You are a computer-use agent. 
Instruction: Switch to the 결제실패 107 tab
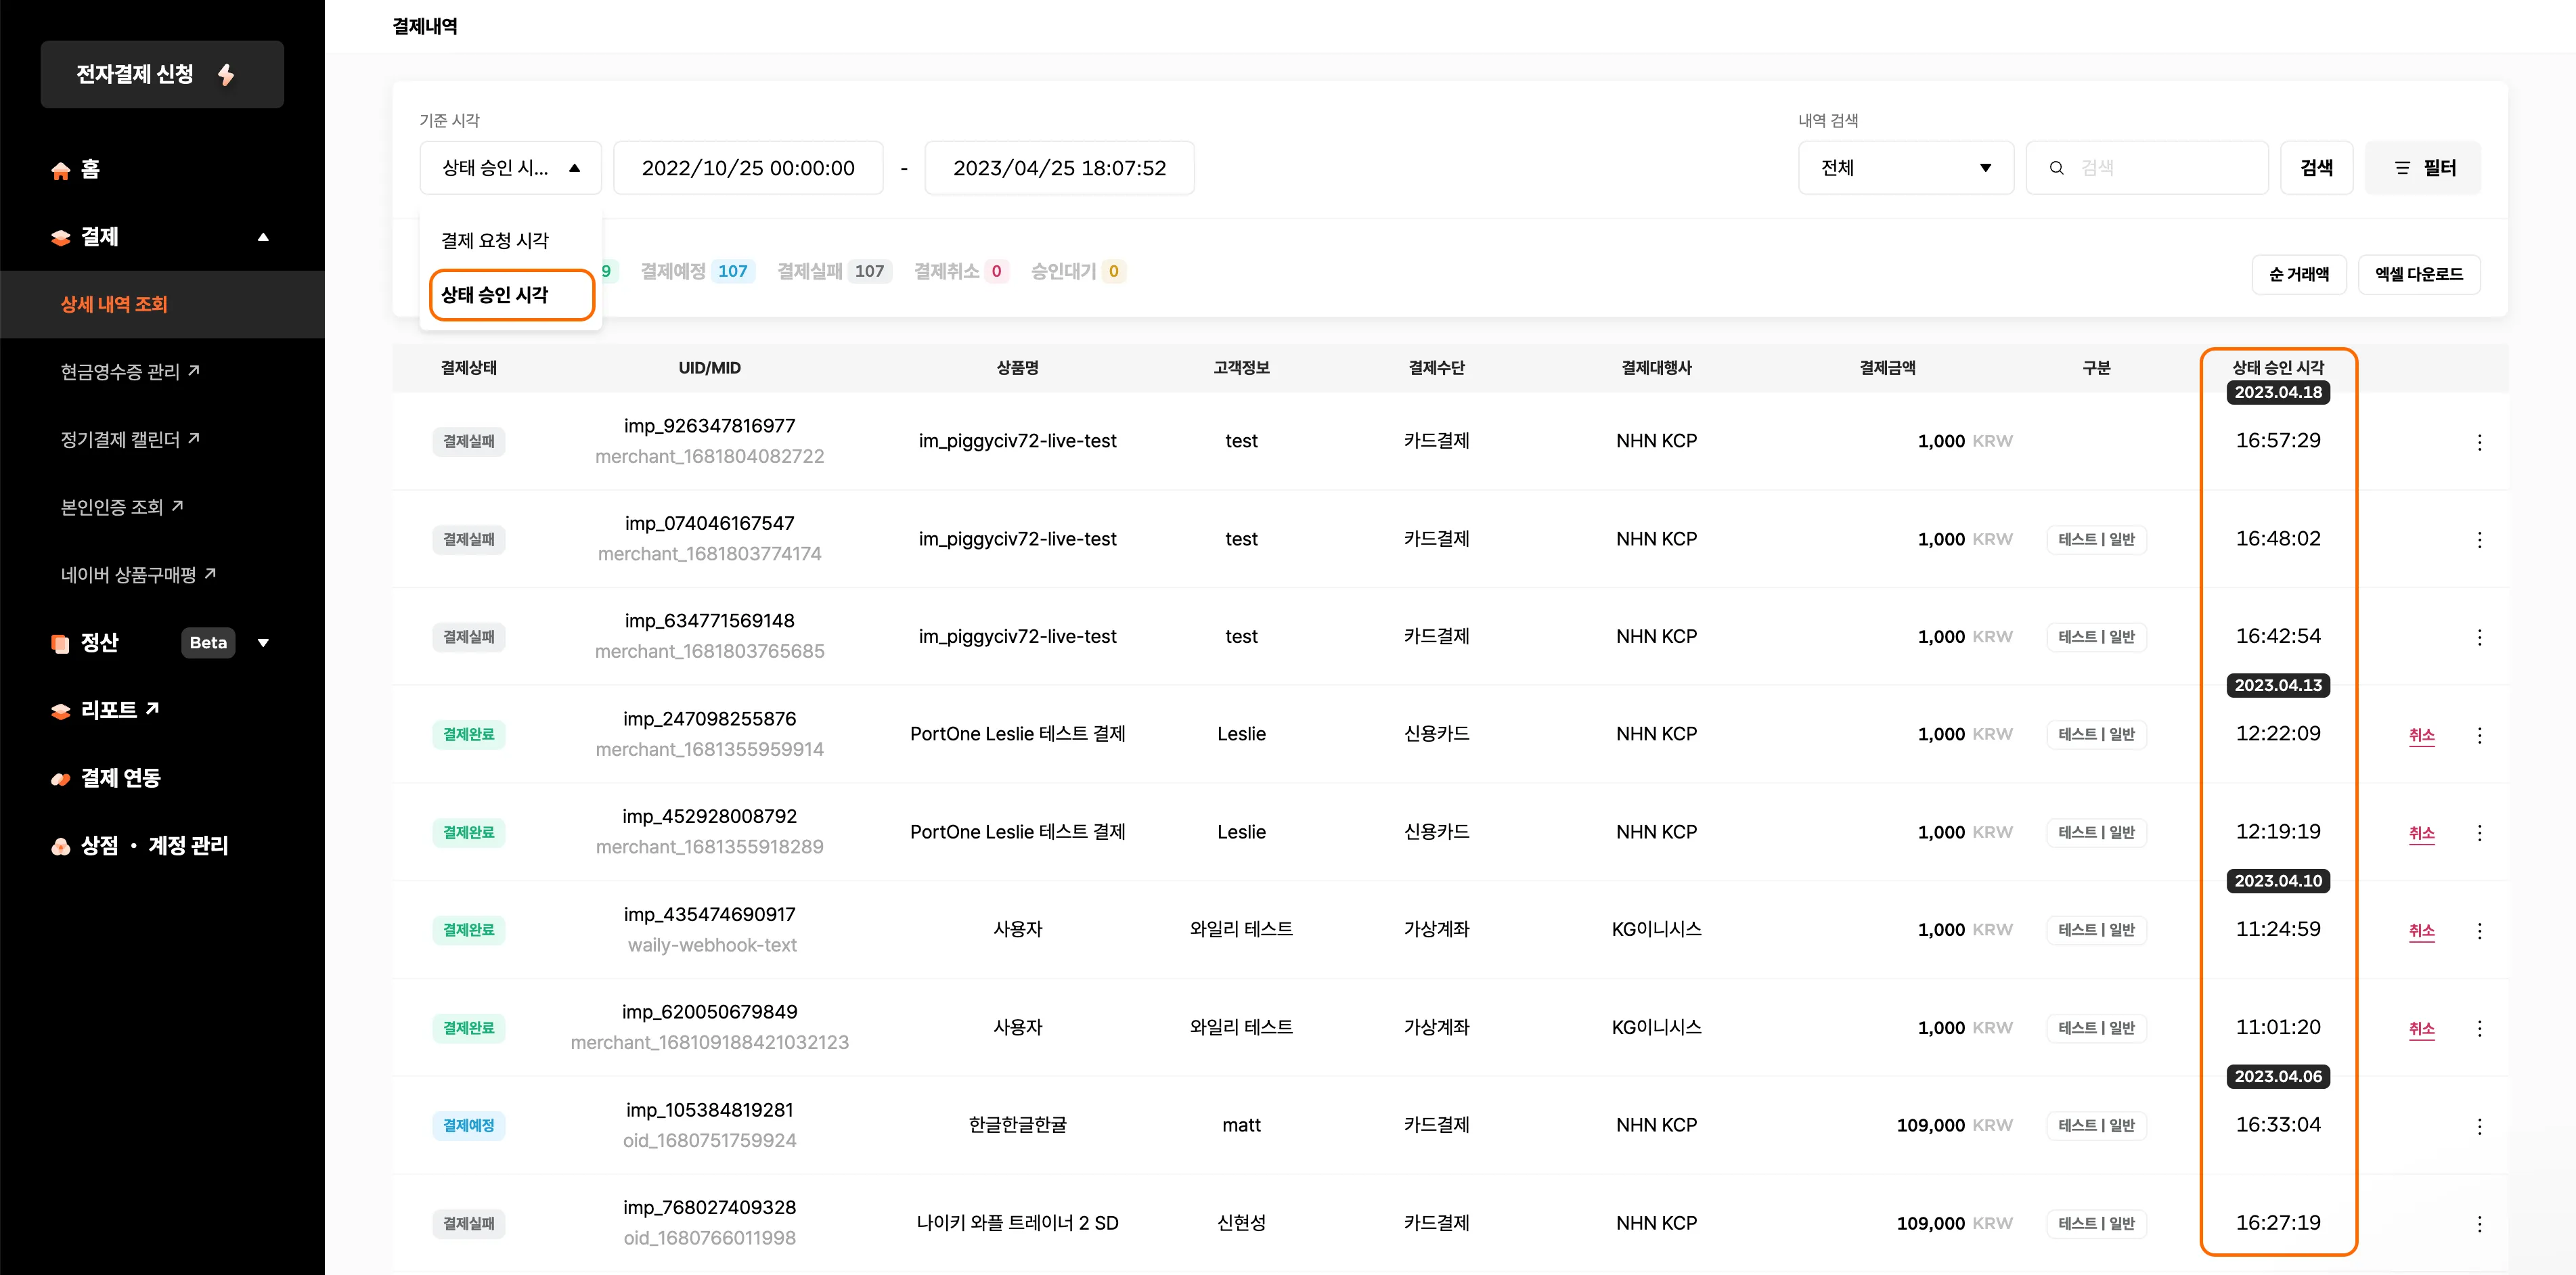pyautogui.click(x=832, y=271)
